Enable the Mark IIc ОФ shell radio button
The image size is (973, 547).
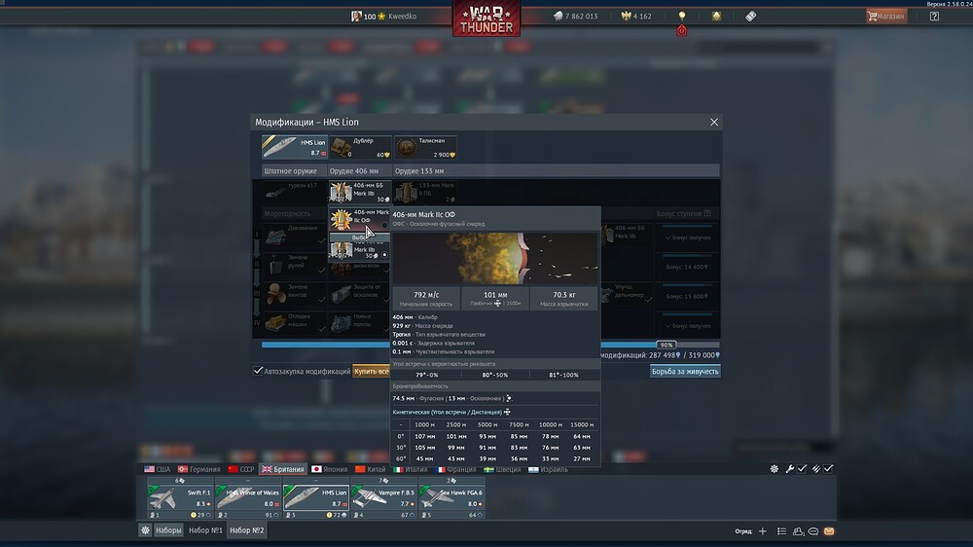click(x=384, y=226)
